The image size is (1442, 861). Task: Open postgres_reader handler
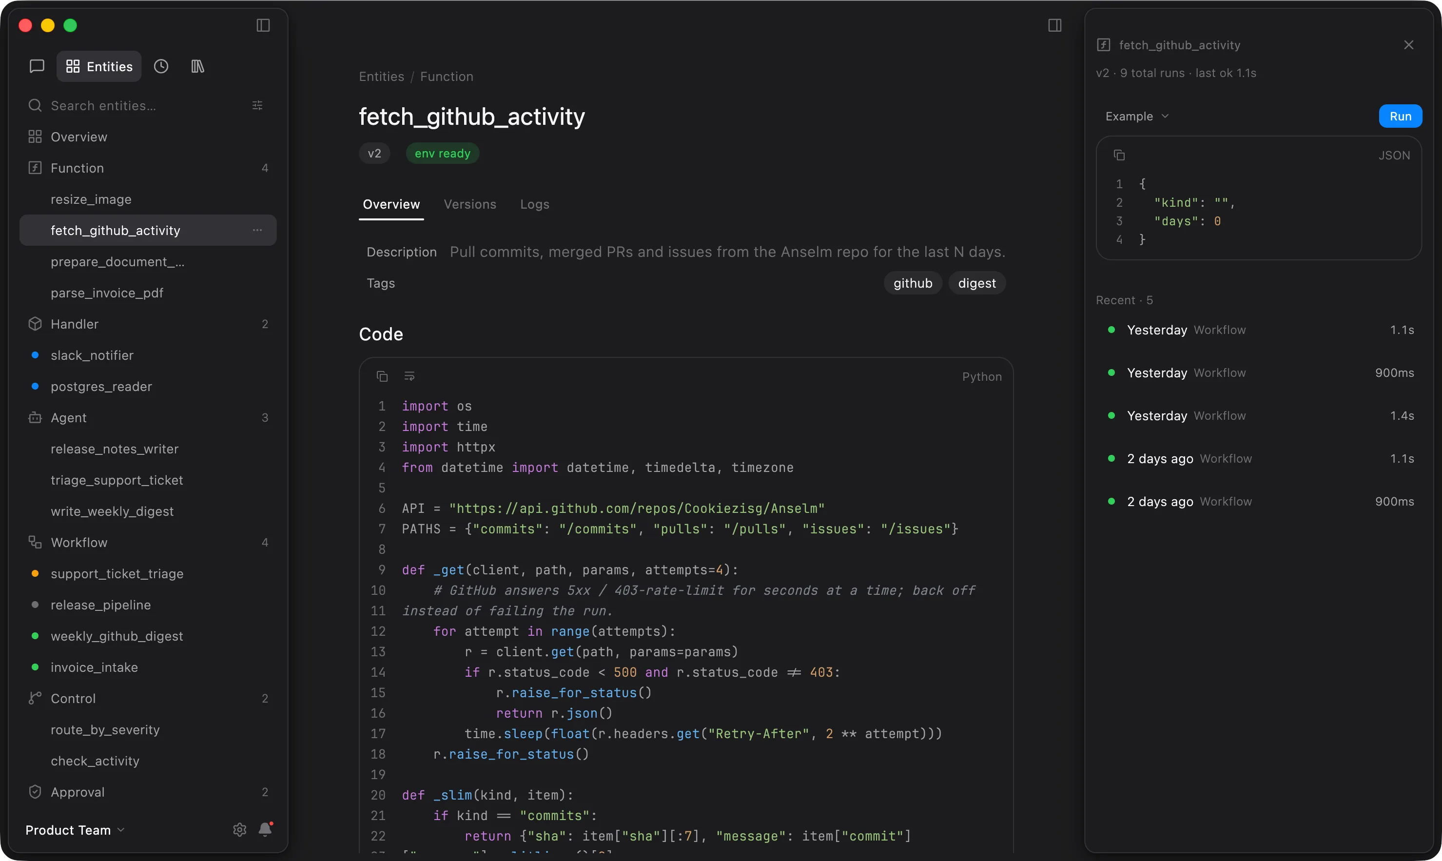tap(148, 387)
